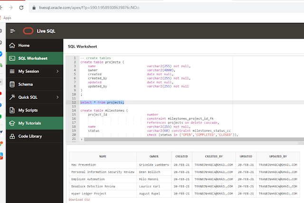Viewport: 304px width, 203px height.
Task: Click the Quick SQL wand icon
Action: pos(12,97)
